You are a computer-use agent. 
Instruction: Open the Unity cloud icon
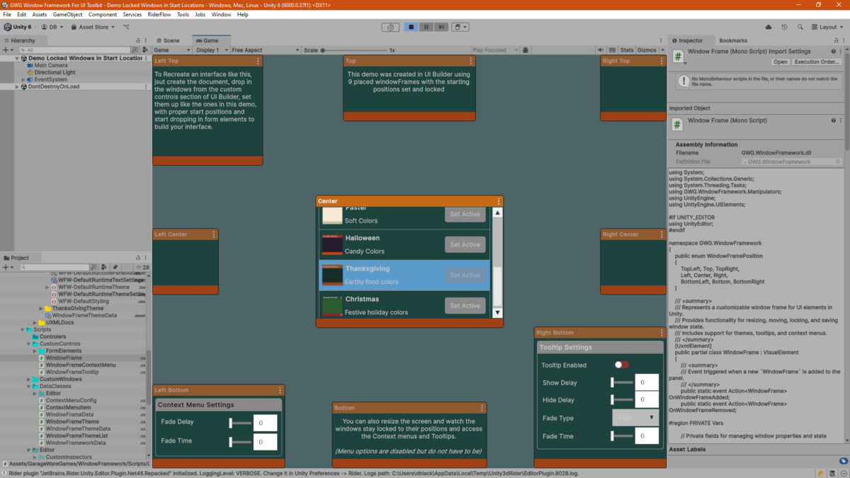pos(769,27)
